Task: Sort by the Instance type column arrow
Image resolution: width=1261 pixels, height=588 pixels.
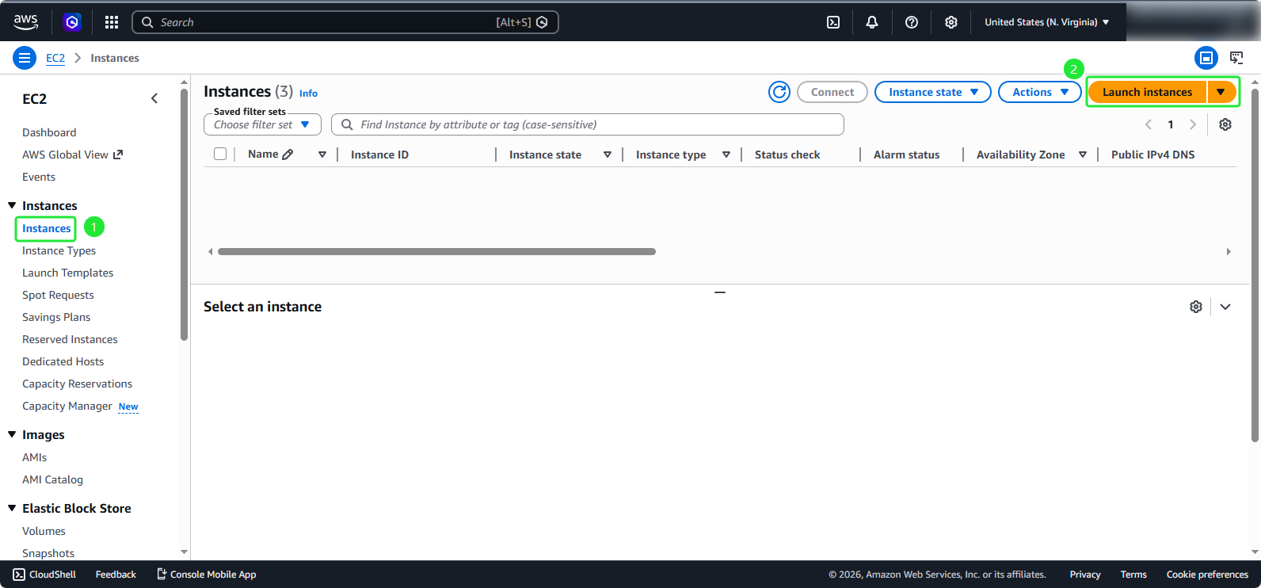Action: pyautogui.click(x=726, y=155)
